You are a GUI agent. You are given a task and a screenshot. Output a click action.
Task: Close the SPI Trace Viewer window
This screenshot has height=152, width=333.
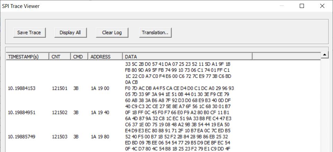[x=322, y=6]
